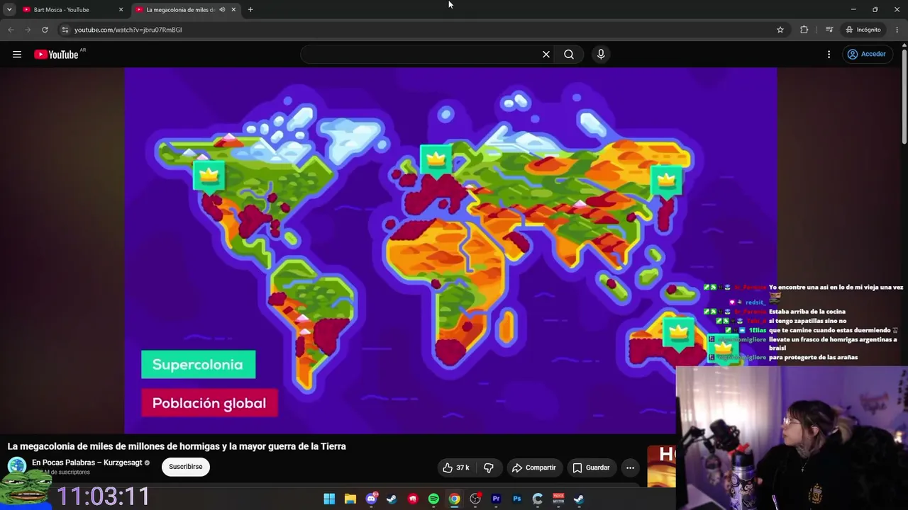
Task: Open Adobe Premiere Pro from taskbar
Action: tap(496, 499)
